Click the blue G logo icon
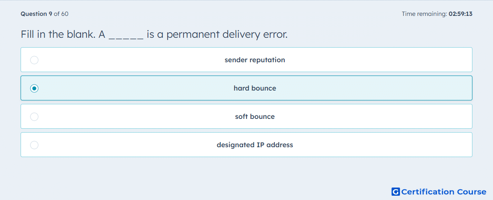493x200 pixels. pos(396,191)
